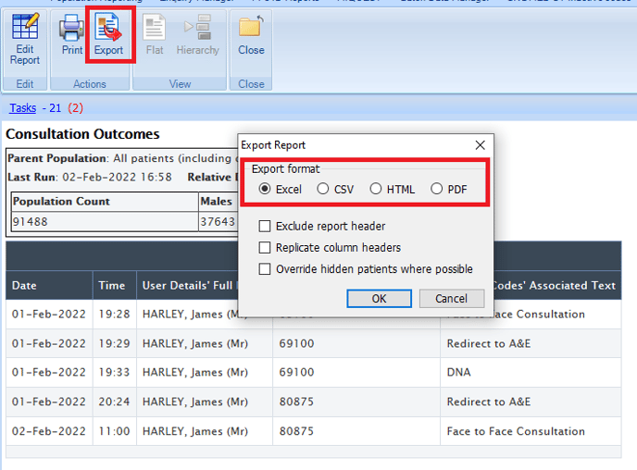Tick Replicate column headers checkbox
The image size is (637, 470).
click(x=266, y=247)
